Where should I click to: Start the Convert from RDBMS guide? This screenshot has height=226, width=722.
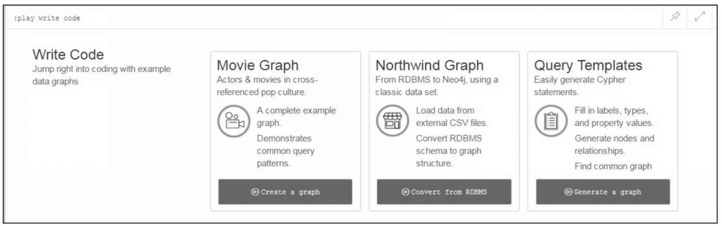[x=444, y=192]
